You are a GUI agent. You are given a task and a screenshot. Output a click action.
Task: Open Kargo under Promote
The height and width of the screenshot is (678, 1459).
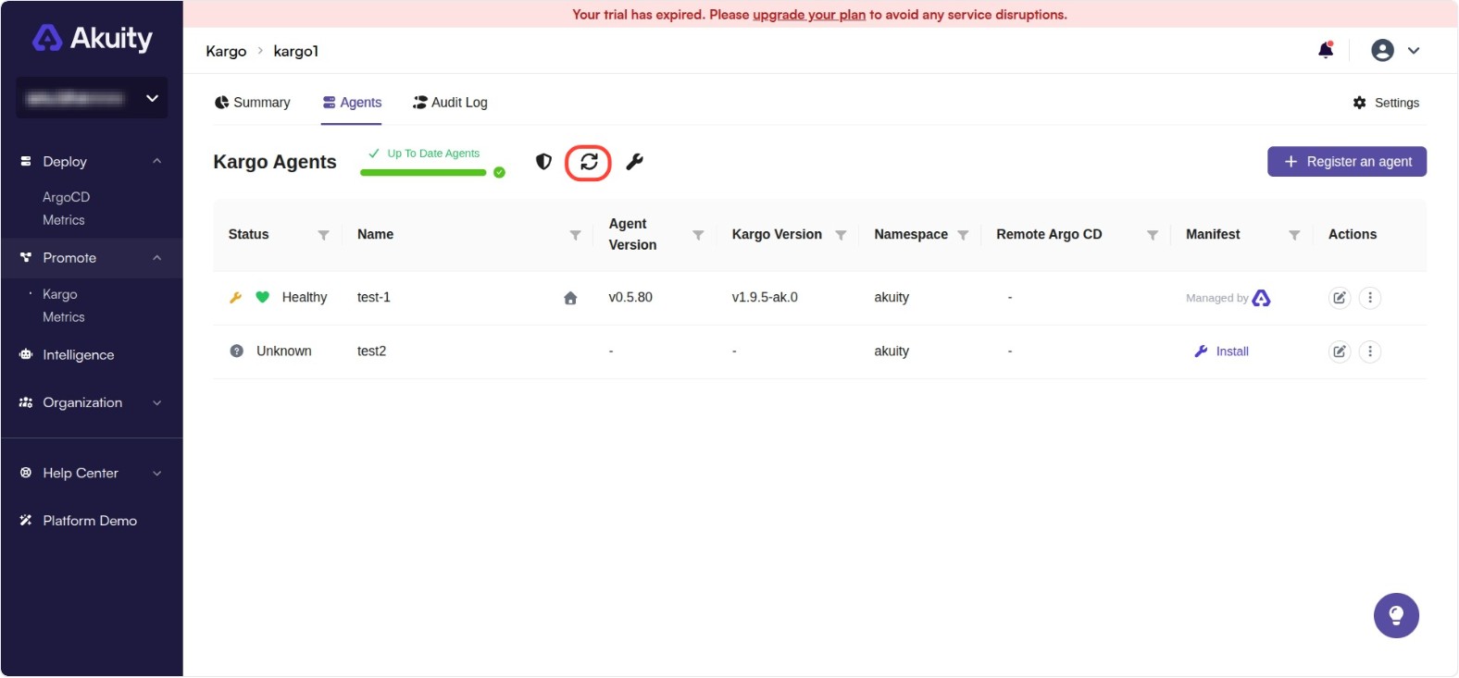[60, 294]
